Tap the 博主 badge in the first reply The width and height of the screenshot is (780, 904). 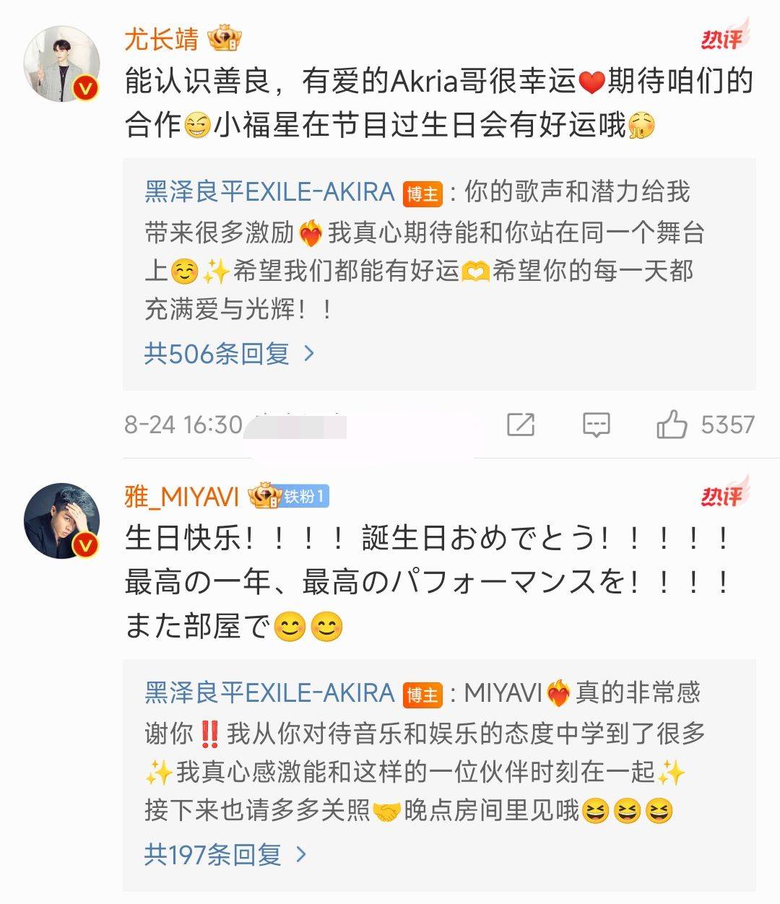pos(422,194)
